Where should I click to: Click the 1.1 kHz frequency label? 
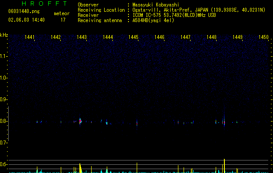pyautogui.click(x=3, y=56)
